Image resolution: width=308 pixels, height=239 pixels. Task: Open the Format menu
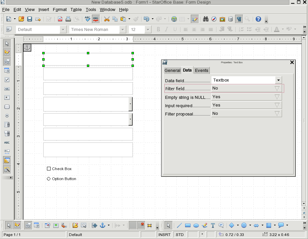click(x=60, y=10)
